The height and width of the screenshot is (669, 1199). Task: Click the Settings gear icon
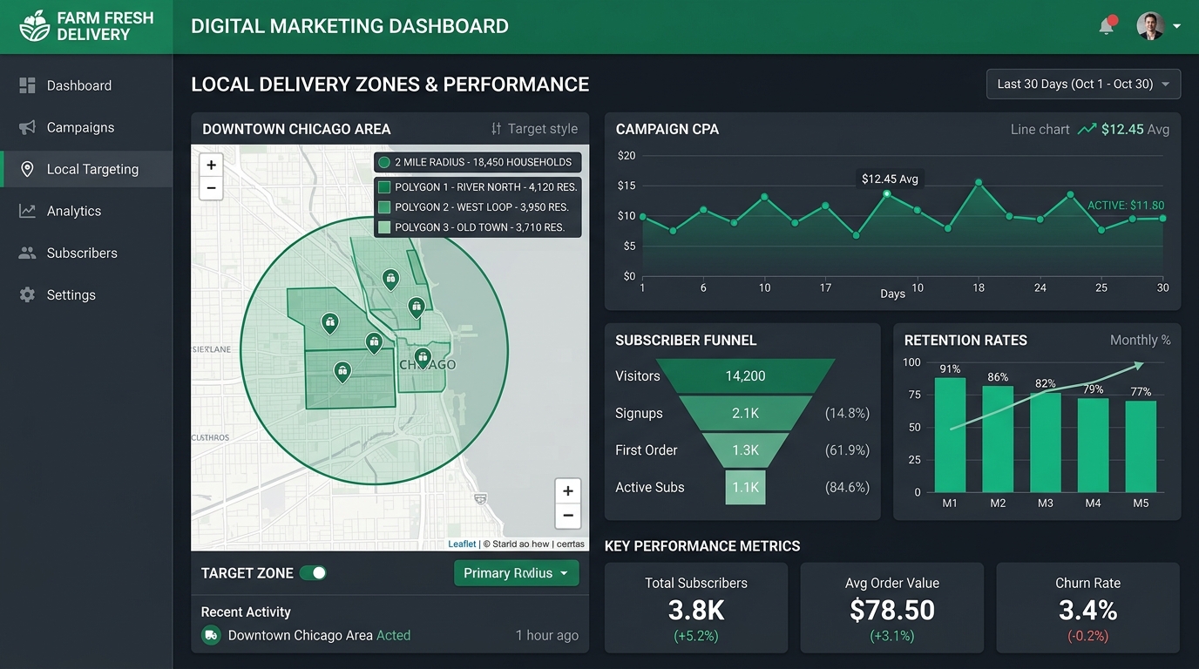click(27, 294)
